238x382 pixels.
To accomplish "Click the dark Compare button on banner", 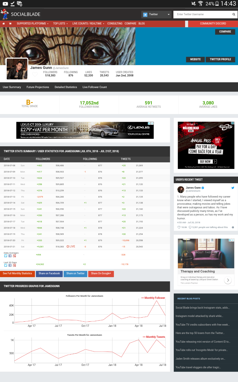I will 225,32.
